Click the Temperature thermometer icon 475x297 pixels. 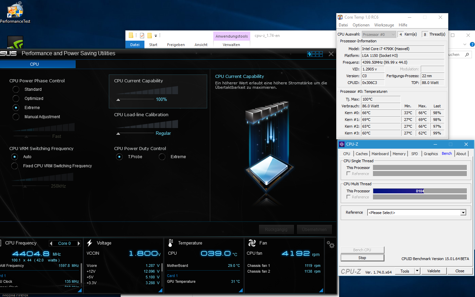click(171, 243)
